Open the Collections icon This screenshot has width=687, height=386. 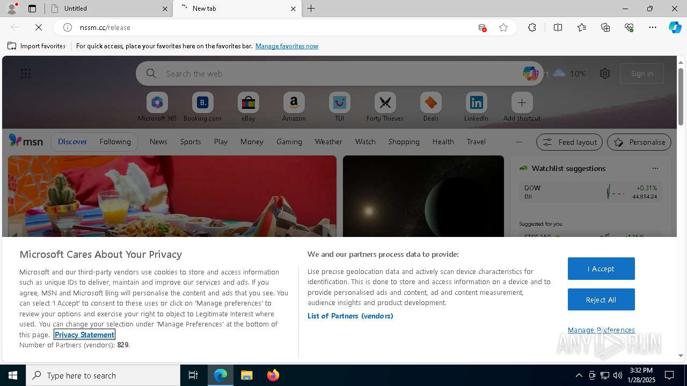(605, 27)
